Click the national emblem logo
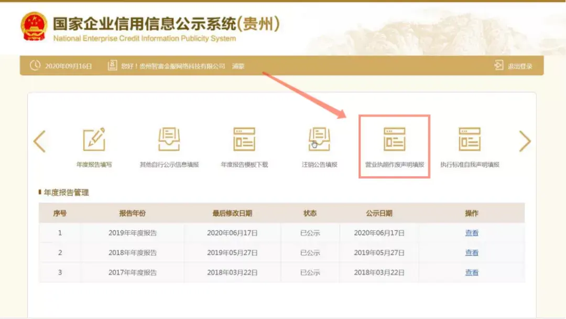 coord(34,27)
